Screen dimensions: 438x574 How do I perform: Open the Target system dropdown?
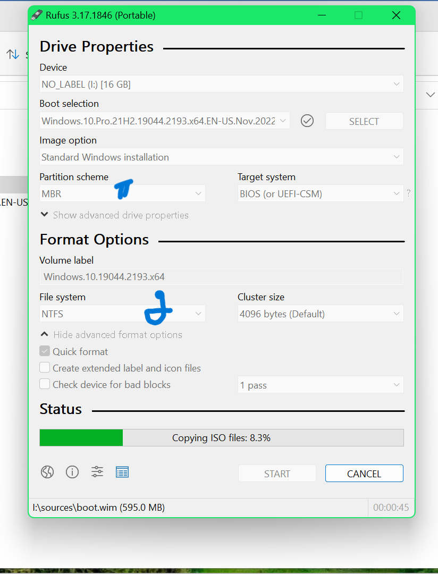click(321, 193)
